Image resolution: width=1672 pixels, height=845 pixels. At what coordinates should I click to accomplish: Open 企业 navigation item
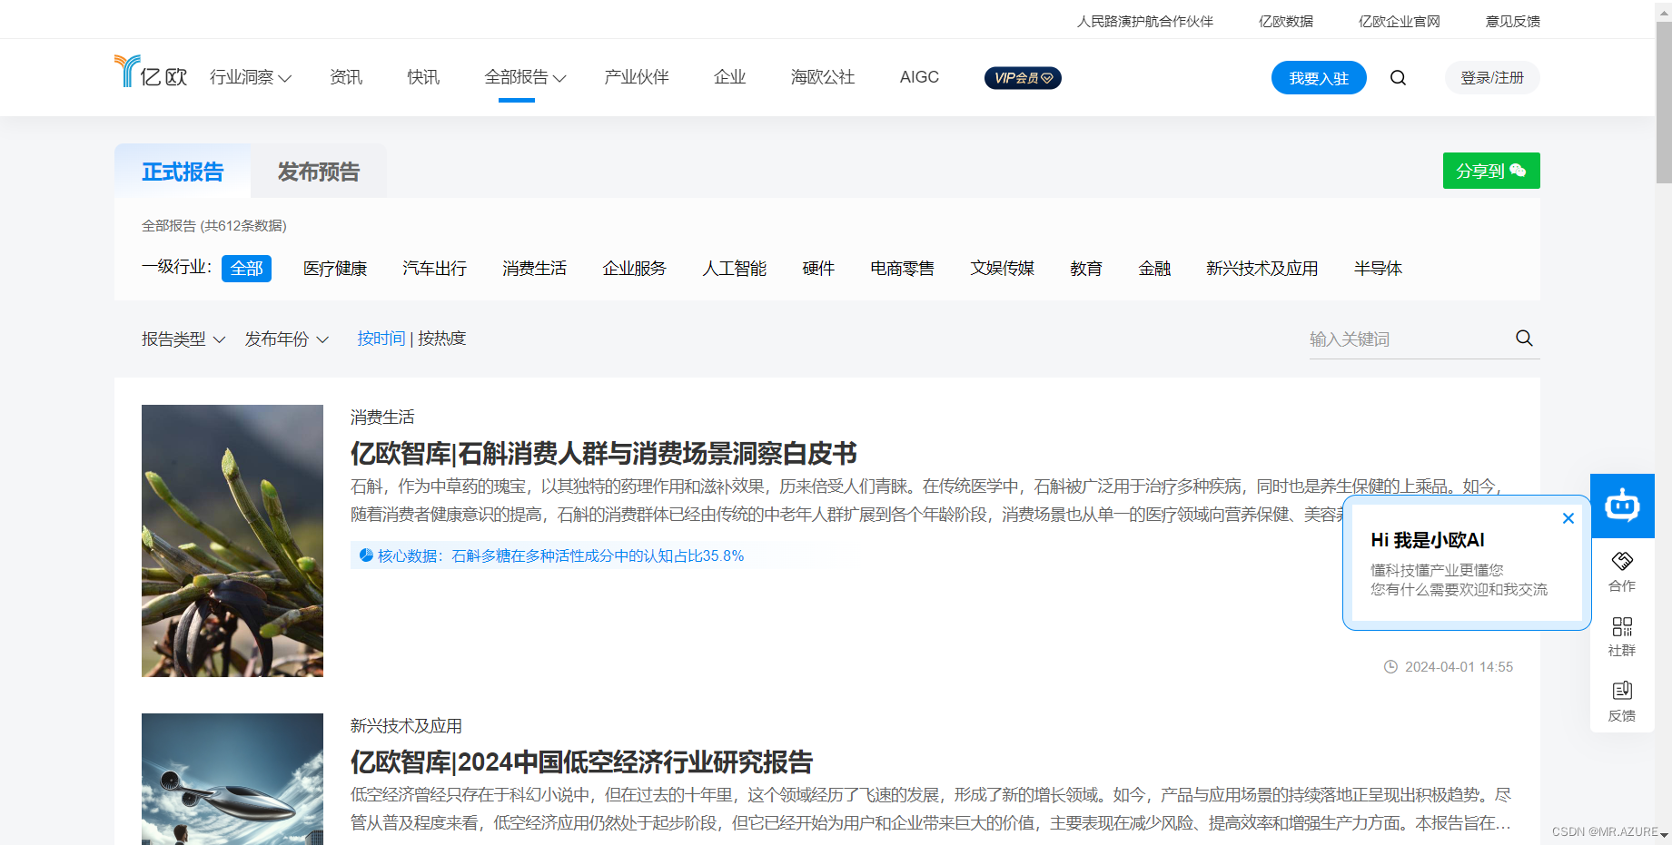(x=730, y=78)
